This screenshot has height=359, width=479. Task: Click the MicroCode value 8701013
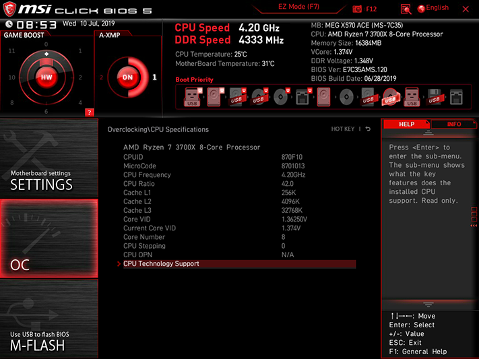coord(293,166)
